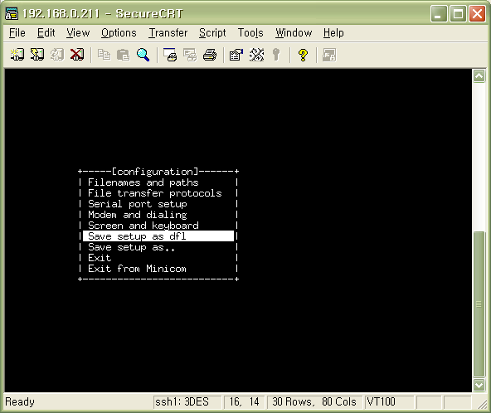Viewport: 491px width, 413px height.
Task: Click the scrollbar down arrow
Action: pyautogui.click(x=479, y=385)
